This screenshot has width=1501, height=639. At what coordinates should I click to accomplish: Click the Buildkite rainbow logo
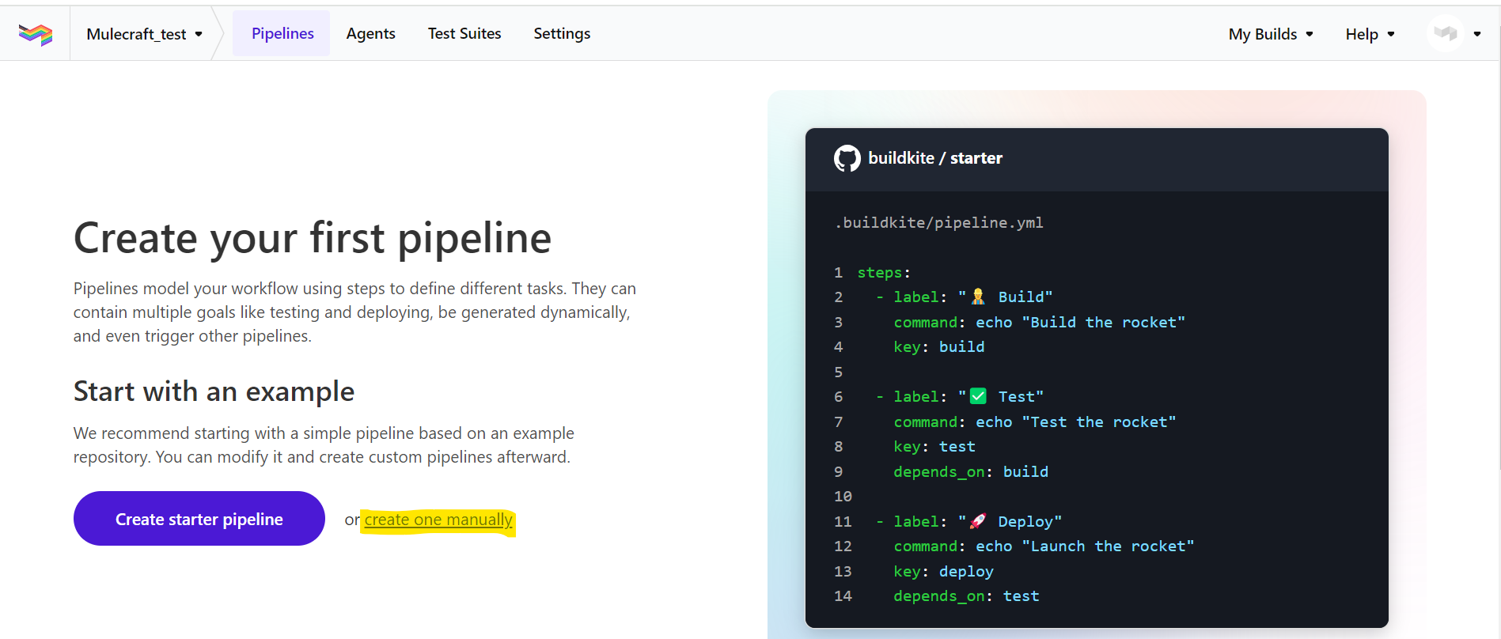pos(36,34)
